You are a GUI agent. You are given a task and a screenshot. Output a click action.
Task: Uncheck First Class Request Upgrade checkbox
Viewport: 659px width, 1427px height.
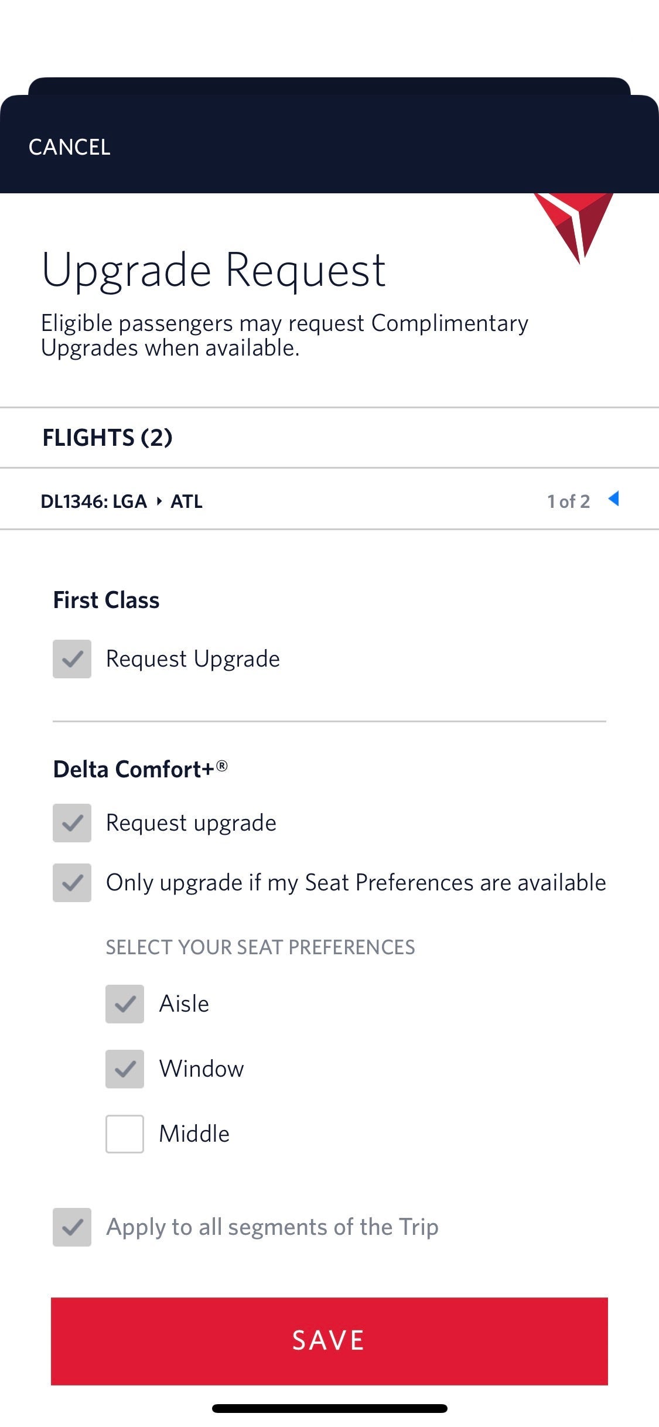(x=72, y=659)
